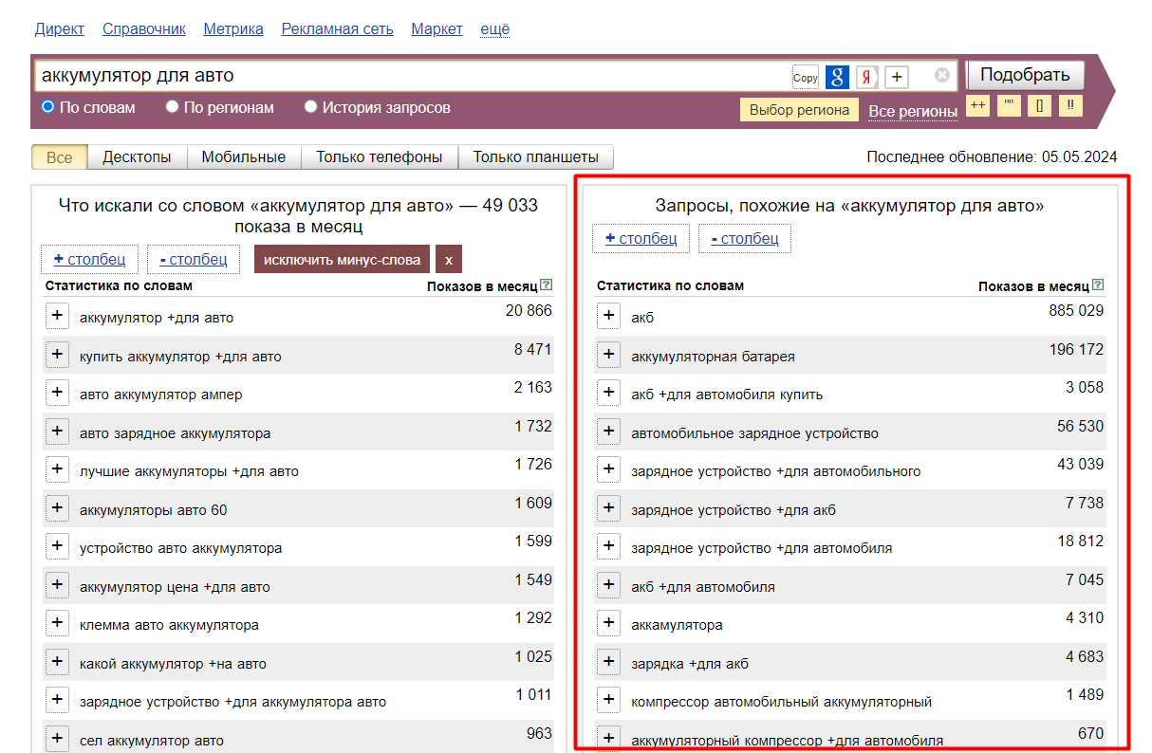Apply the quotation marks operator button
The height and width of the screenshot is (753, 1152).
(1009, 105)
